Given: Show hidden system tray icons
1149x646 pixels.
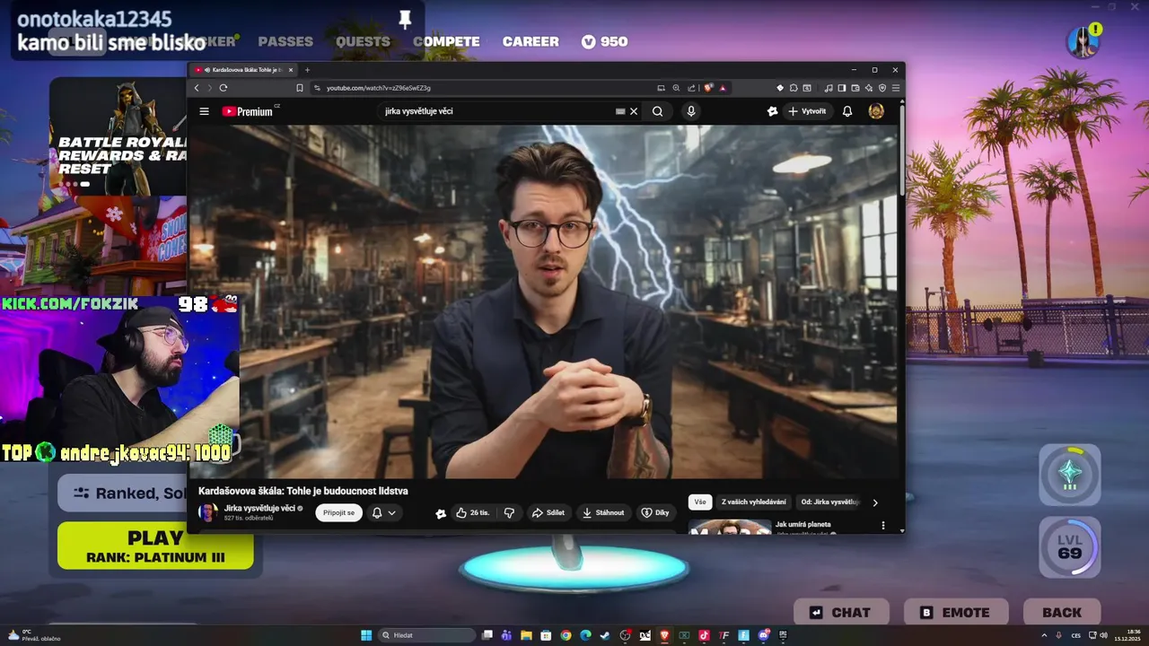Looking at the screenshot, I should (1044, 635).
